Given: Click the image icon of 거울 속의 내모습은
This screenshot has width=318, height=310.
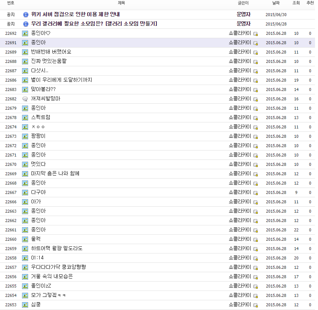Looking at the screenshot, I should (x=25, y=277).
